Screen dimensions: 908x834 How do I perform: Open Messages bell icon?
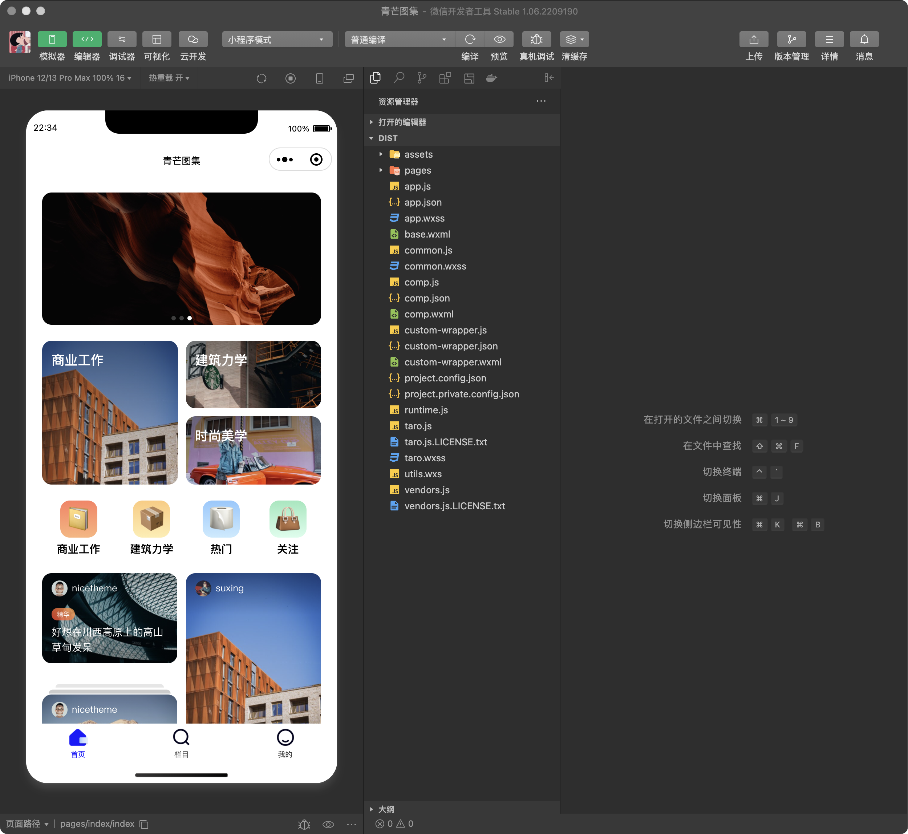coord(864,40)
